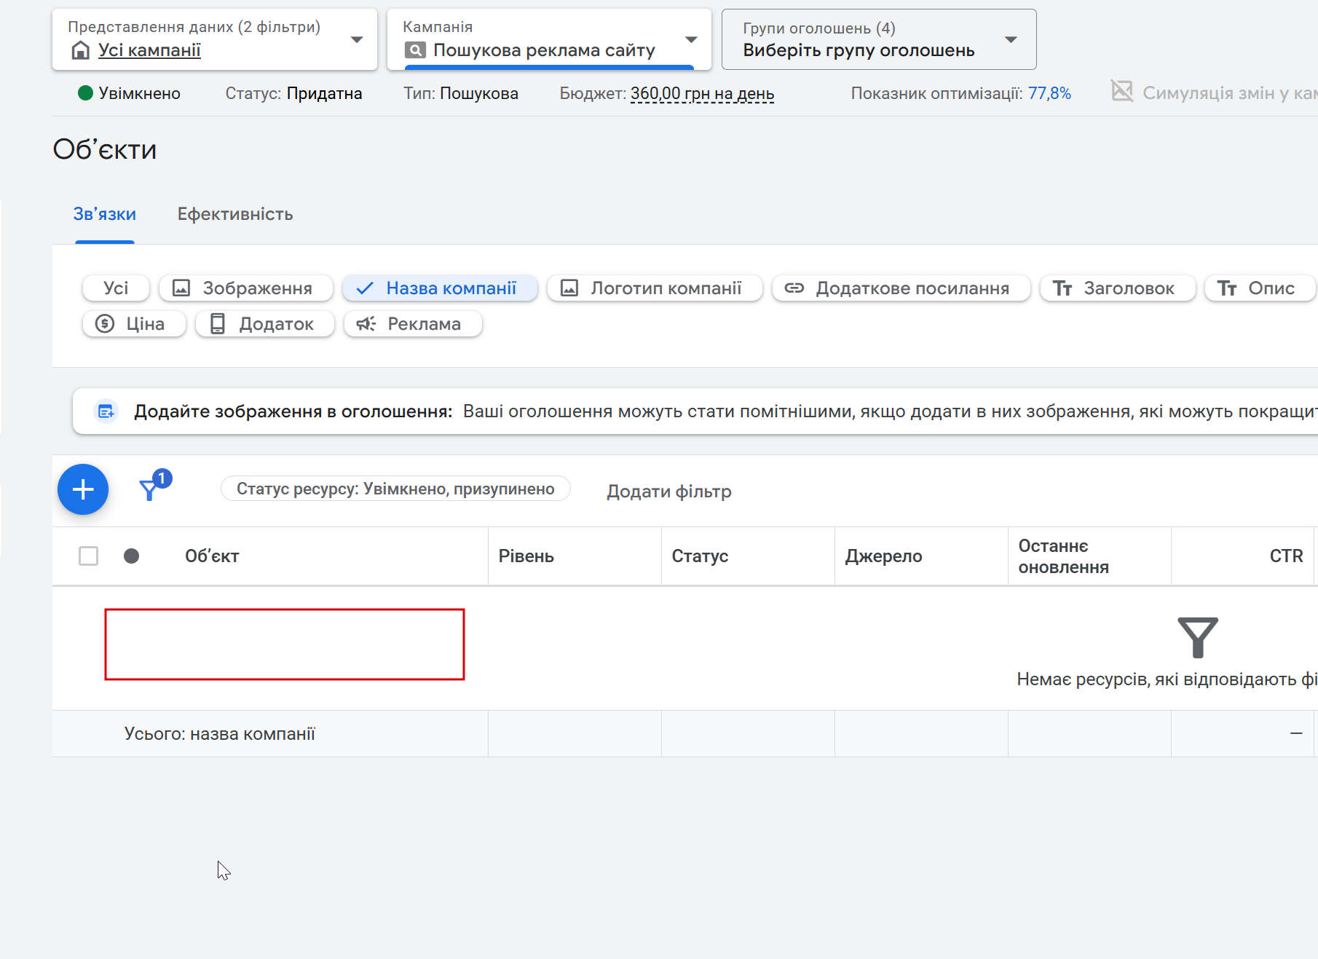Open the filter funnel icon with badge
Viewport: 1318px width, 959px height.
point(154,486)
